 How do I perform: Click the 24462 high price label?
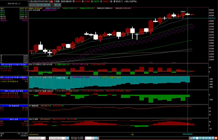183,12
